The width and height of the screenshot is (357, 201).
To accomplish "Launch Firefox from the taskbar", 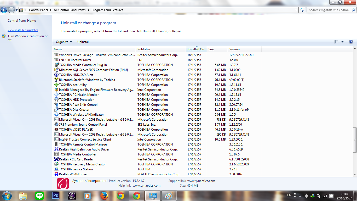I will (x=104, y=196).
